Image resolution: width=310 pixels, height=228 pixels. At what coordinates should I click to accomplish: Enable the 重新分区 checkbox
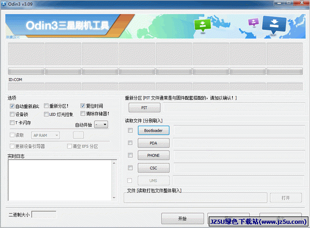click(x=46, y=106)
